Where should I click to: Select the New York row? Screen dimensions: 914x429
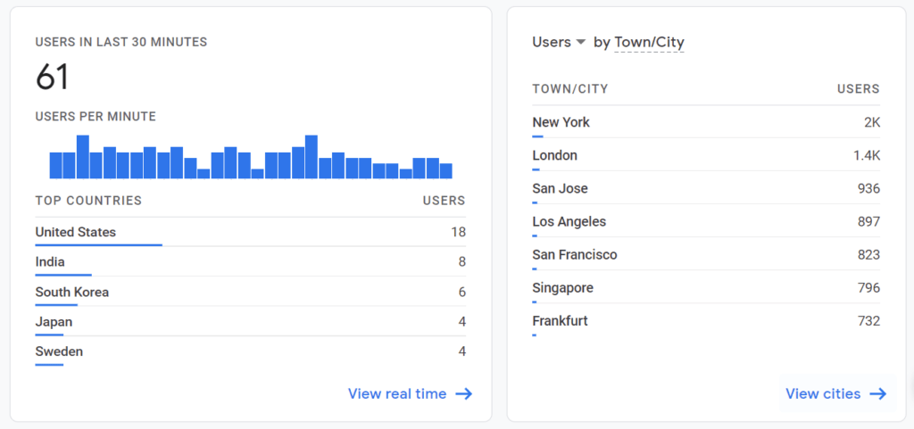click(706, 123)
